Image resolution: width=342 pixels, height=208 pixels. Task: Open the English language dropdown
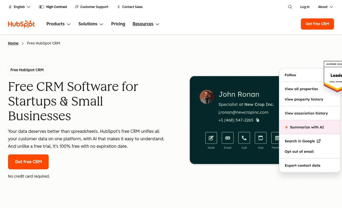pos(20,7)
